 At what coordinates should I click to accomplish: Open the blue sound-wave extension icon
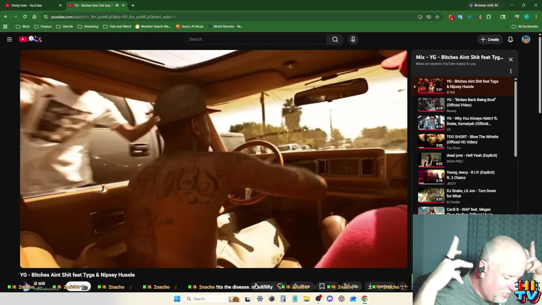(x=470, y=17)
